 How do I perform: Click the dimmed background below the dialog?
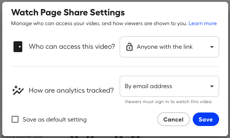pos(115,137)
